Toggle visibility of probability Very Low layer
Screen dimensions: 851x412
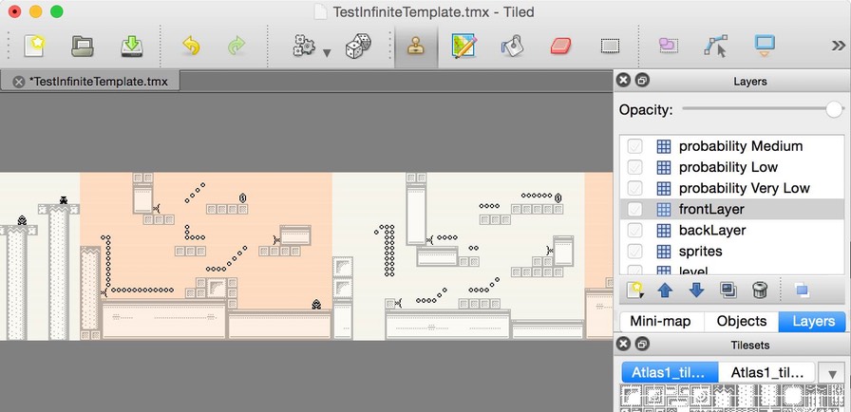(x=634, y=188)
